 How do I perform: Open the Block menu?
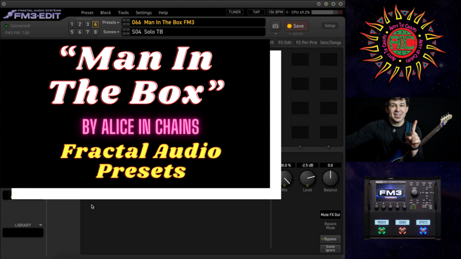(106, 13)
